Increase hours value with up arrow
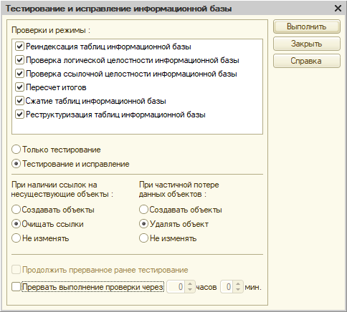 [x=190, y=284]
